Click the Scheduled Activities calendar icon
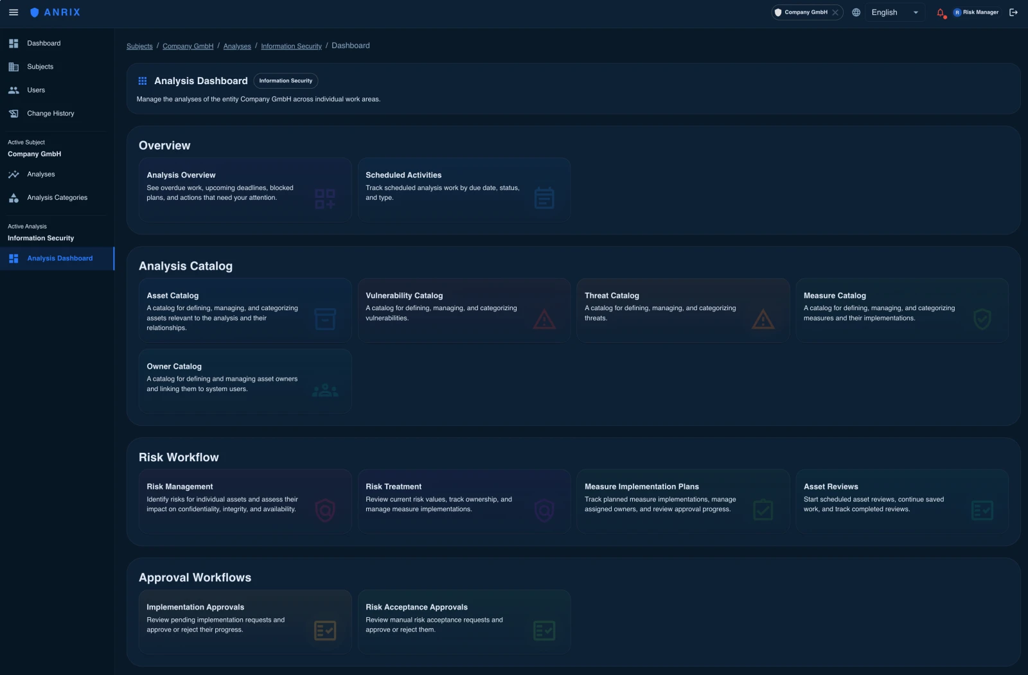 (x=544, y=198)
